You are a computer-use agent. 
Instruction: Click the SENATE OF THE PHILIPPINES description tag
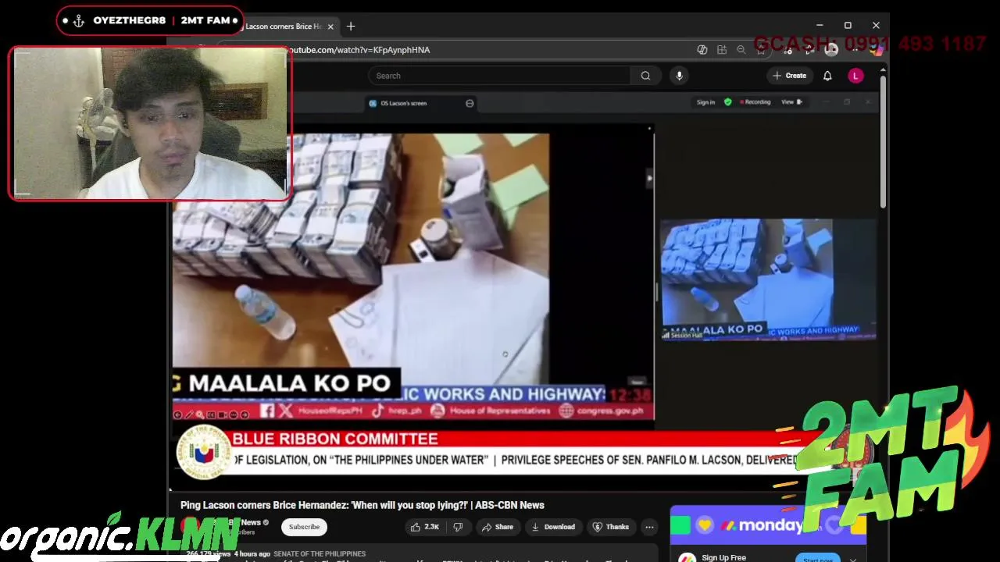[320, 553]
